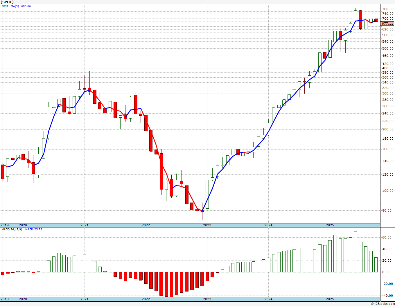Click the -40.00 MACD axis label
The image size is (395, 306).
388,296
